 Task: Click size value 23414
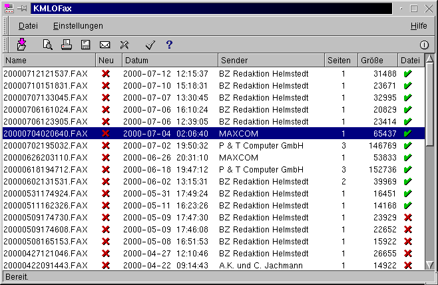click(385, 122)
